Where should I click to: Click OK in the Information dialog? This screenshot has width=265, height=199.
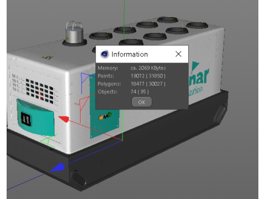142,102
